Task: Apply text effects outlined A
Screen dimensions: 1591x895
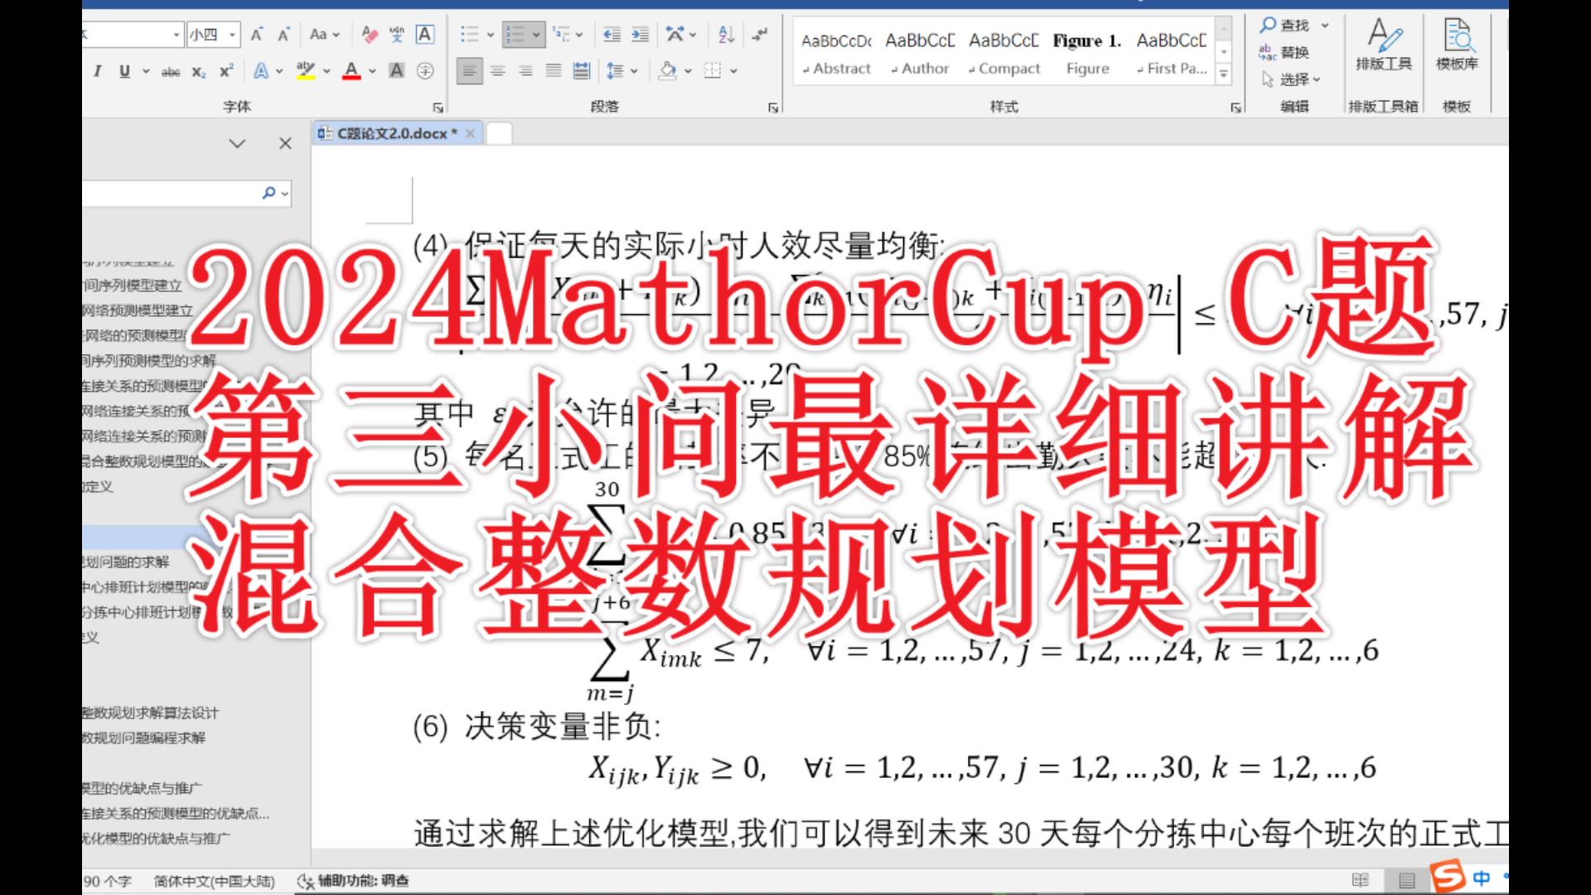Action: pos(261,71)
